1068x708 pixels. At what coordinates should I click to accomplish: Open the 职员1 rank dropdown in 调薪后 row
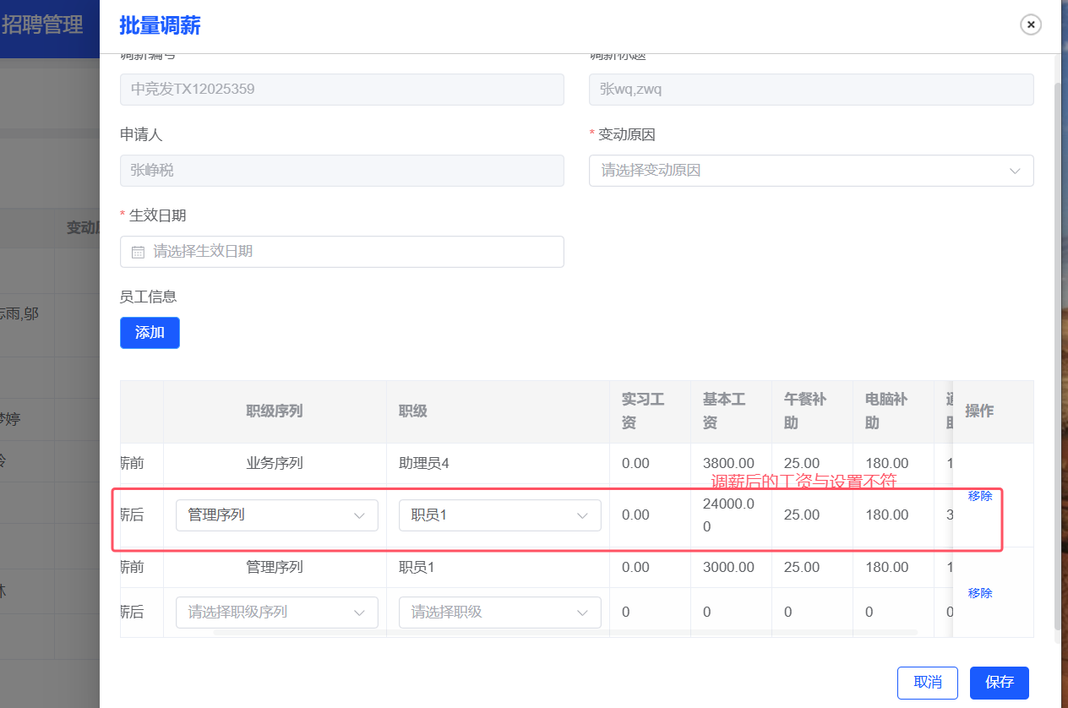(499, 515)
